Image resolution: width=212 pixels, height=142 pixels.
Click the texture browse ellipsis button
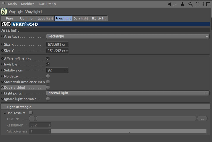click(202, 119)
